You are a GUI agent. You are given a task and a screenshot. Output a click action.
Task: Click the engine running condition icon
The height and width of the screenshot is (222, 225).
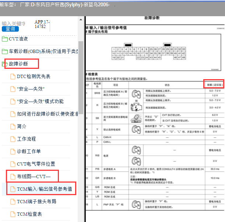pyautogui.click(x=136, y=108)
